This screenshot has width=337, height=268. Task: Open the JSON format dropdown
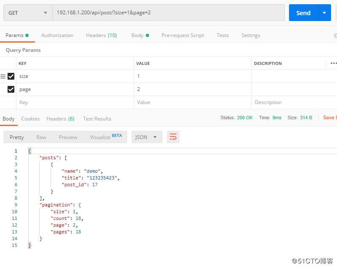[x=147, y=137]
